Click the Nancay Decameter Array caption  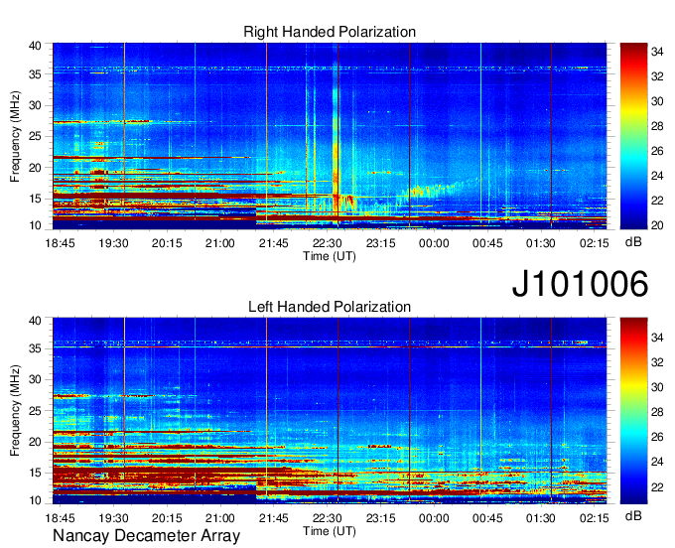tap(146, 536)
